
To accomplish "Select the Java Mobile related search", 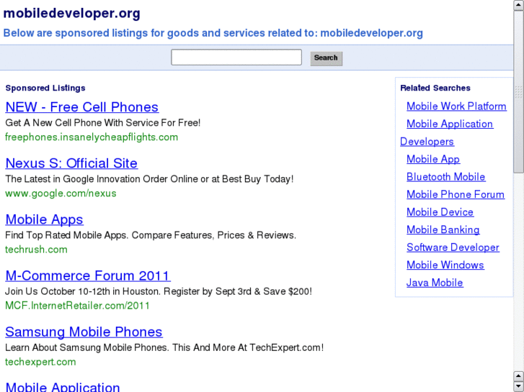I will point(435,283).
